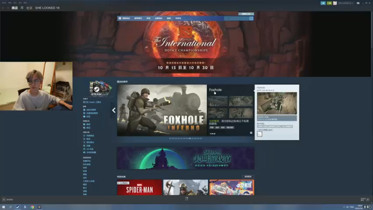
Task: Open 热销商品 in the sidebar
Action: point(90,135)
